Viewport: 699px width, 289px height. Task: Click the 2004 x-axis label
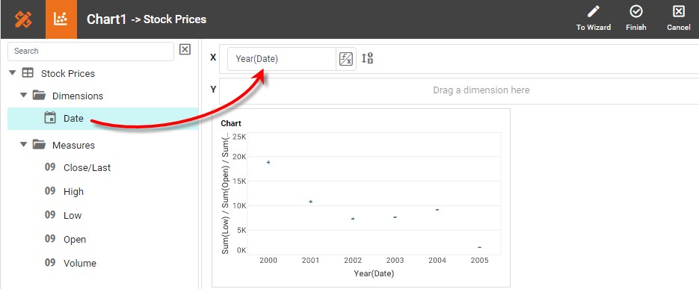pos(437,260)
